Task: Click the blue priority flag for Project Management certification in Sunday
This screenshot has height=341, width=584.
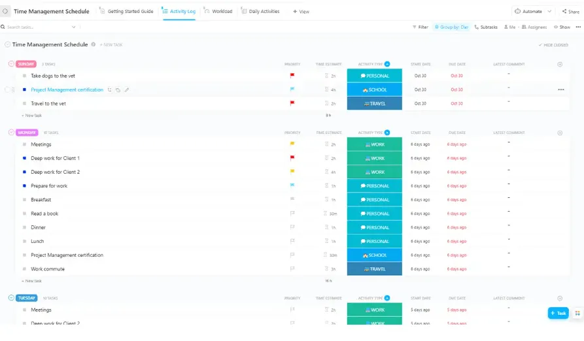Action: pos(292,89)
